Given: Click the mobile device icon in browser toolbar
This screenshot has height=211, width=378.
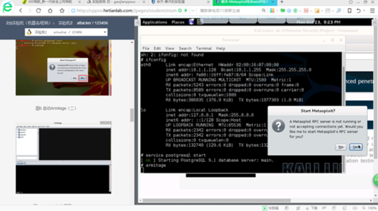Looking at the screenshot, I should (x=349, y=10).
